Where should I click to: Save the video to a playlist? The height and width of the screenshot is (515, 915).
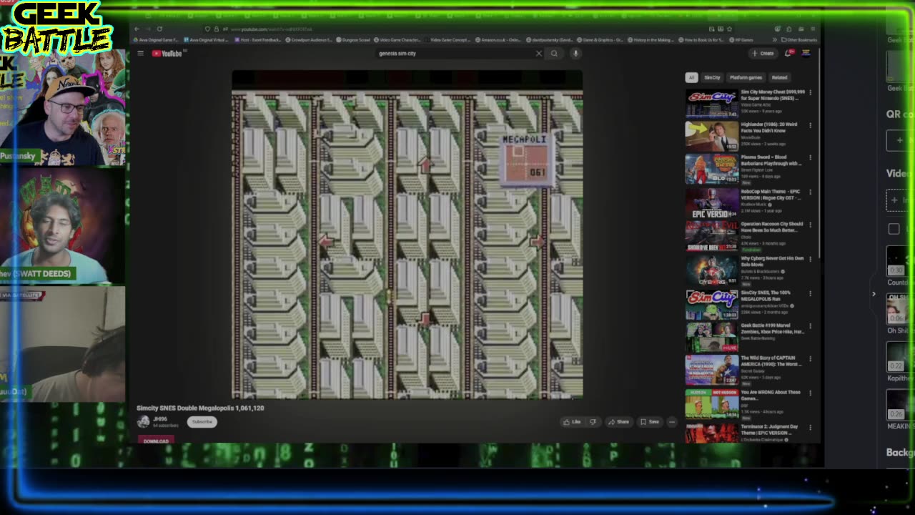(650, 422)
